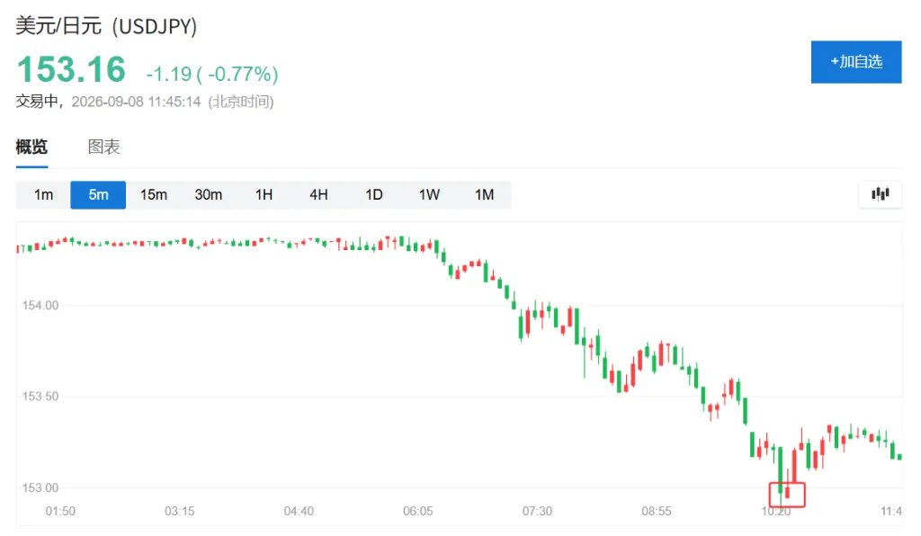Select the 1D timeframe

coord(374,195)
